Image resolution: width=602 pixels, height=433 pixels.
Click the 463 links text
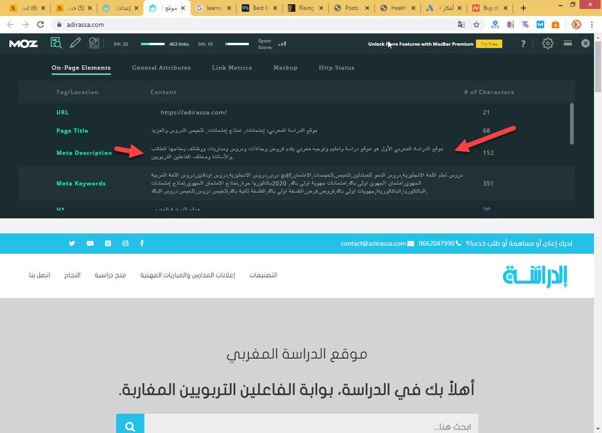[x=179, y=44]
